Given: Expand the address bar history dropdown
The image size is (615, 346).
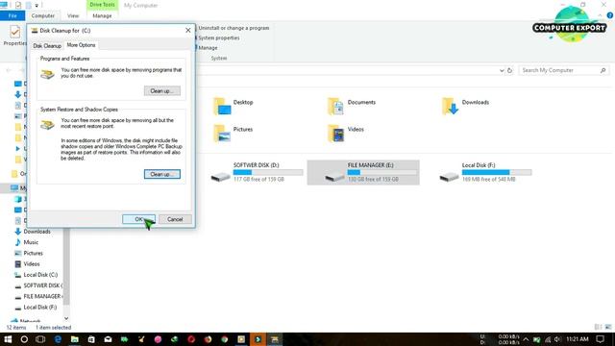Looking at the screenshot, I should (x=502, y=70).
